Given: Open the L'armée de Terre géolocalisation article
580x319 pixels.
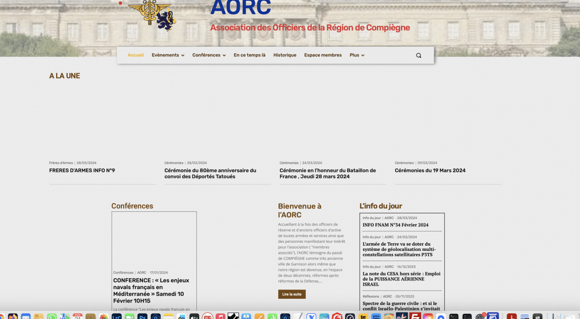Looking at the screenshot, I should [x=399, y=250].
